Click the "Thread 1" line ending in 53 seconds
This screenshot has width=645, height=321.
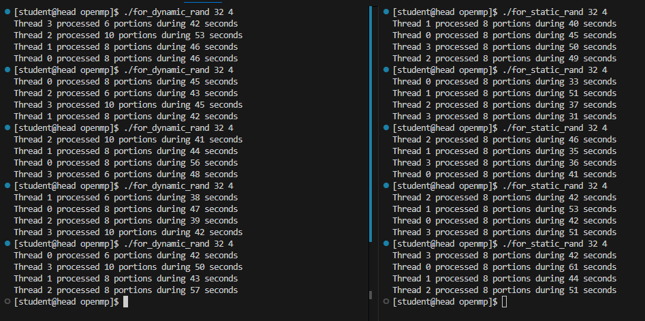(x=504, y=209)
